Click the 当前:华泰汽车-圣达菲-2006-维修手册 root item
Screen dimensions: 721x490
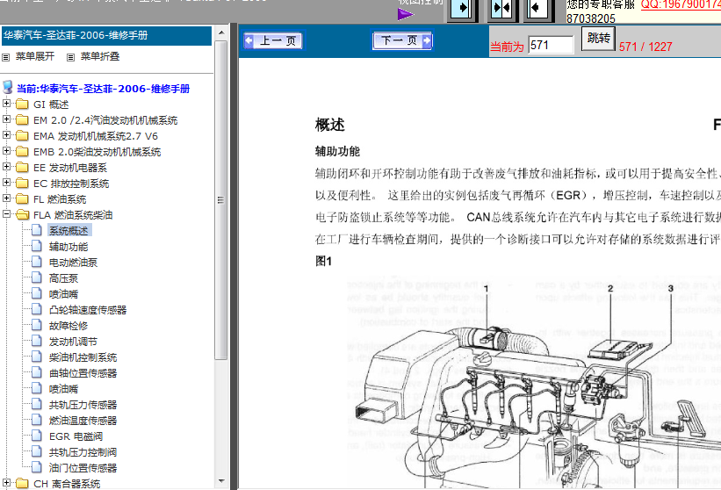tap(103, 89)
